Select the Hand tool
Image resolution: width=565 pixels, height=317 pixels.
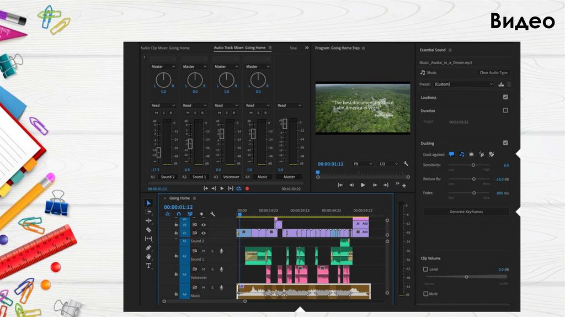click(x=148, y=257)
